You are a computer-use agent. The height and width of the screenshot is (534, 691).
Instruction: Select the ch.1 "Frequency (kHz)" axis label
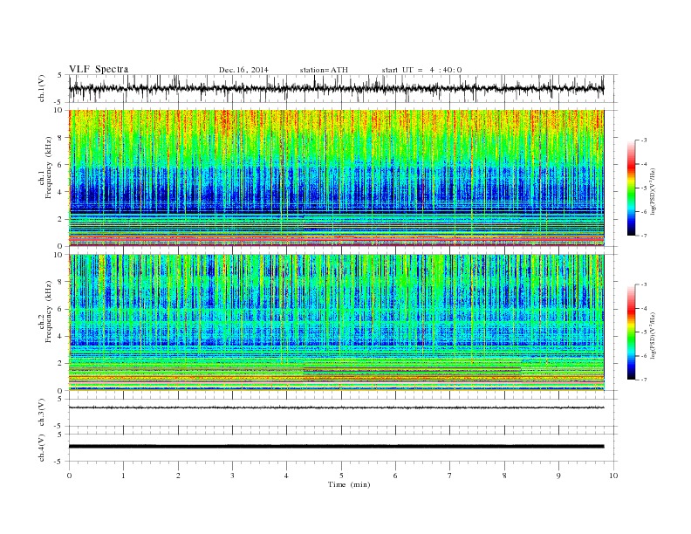pos(48,167)
